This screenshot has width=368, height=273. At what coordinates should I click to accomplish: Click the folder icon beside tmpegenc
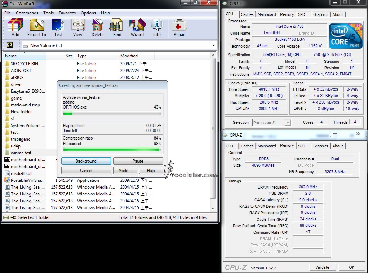pos(7,139)
